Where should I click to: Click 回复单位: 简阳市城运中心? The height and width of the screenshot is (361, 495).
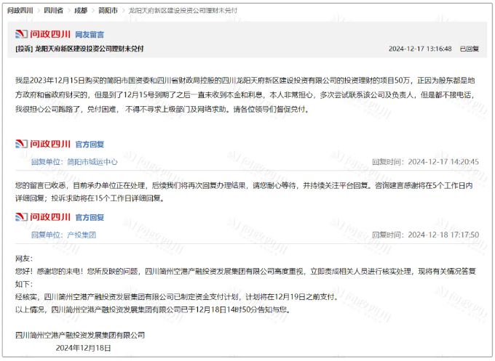(74, 162)
